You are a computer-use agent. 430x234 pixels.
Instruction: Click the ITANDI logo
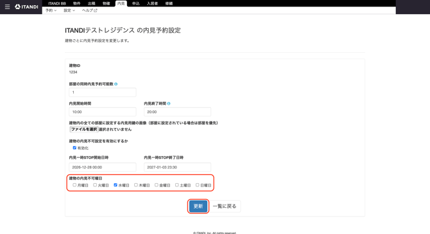(x=26, y=6)
